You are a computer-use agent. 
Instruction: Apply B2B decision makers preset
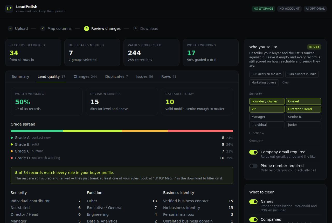coord(266,74)
